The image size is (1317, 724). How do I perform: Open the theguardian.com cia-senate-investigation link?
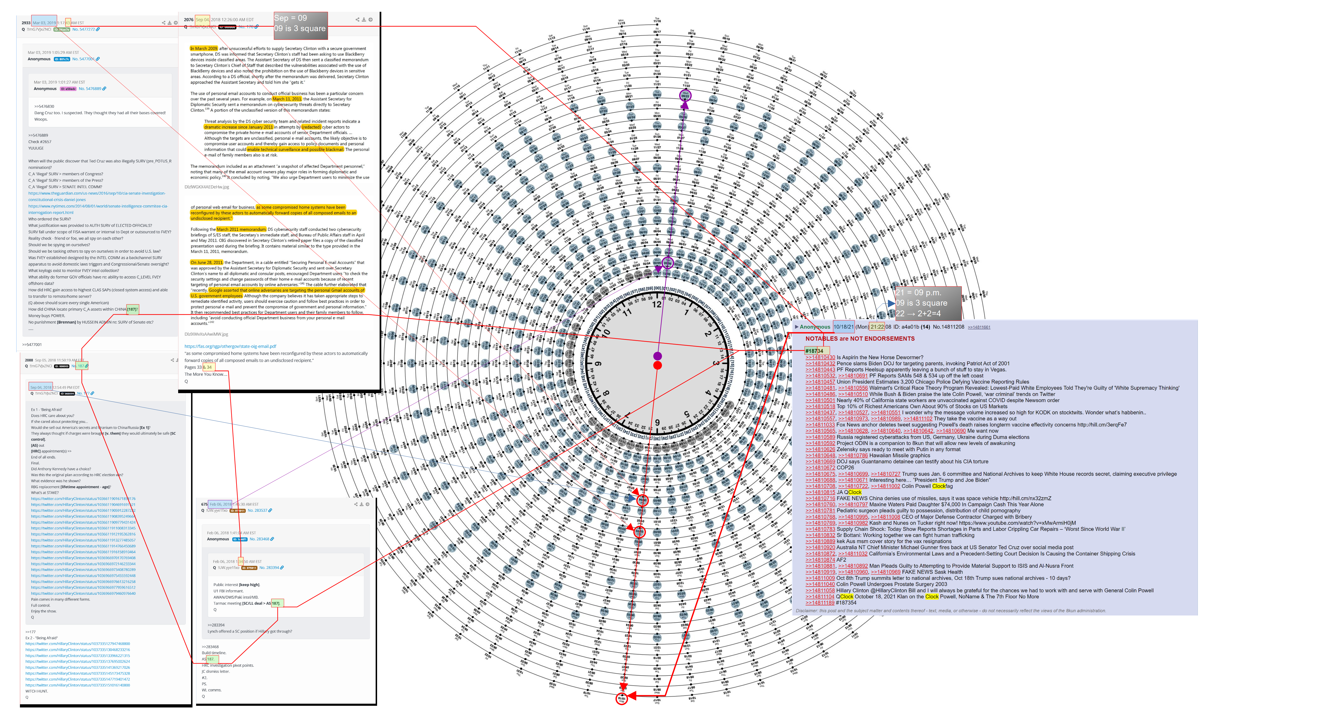pos(97,196)
